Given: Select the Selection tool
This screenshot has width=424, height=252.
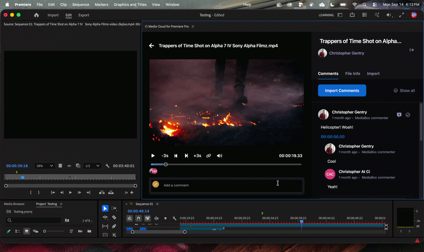Looking at the screenshot, I should [105, 208].
